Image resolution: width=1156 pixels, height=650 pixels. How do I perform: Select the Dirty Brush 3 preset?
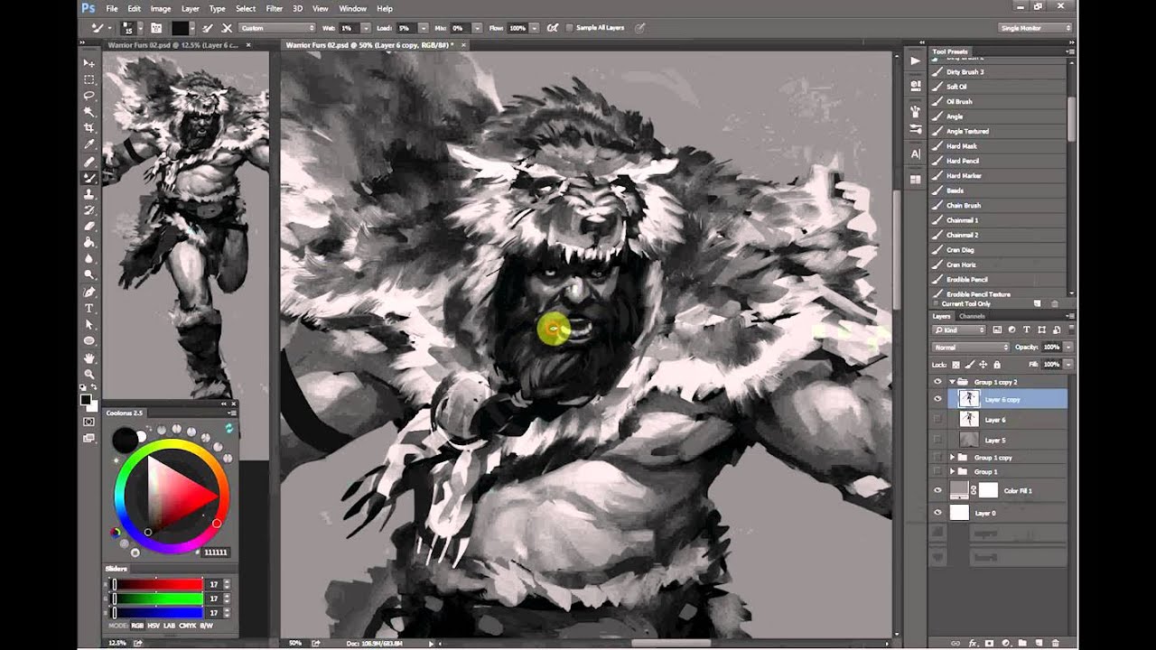click(x=1000, y=71)
